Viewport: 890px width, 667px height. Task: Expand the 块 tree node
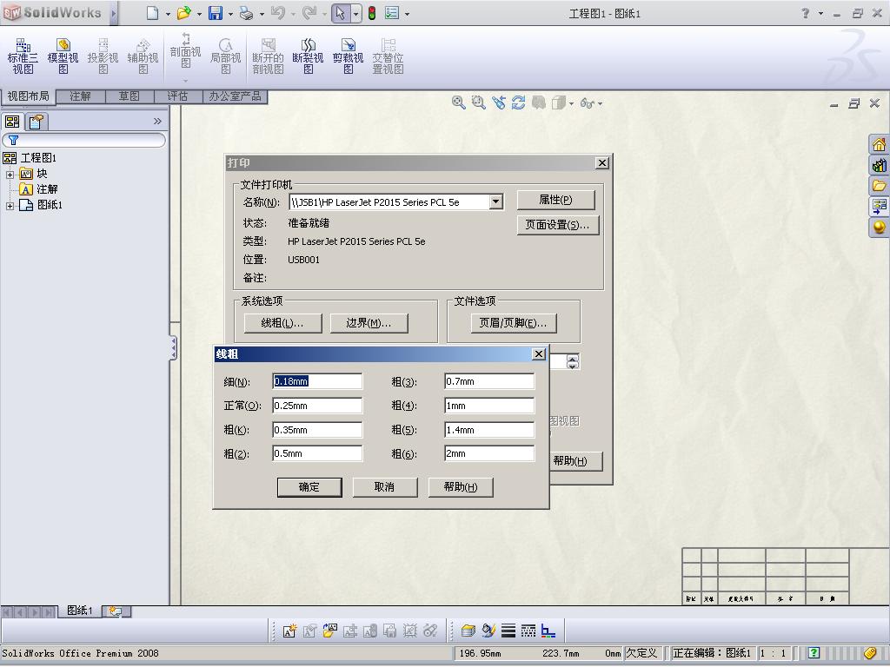click(10, 174)
